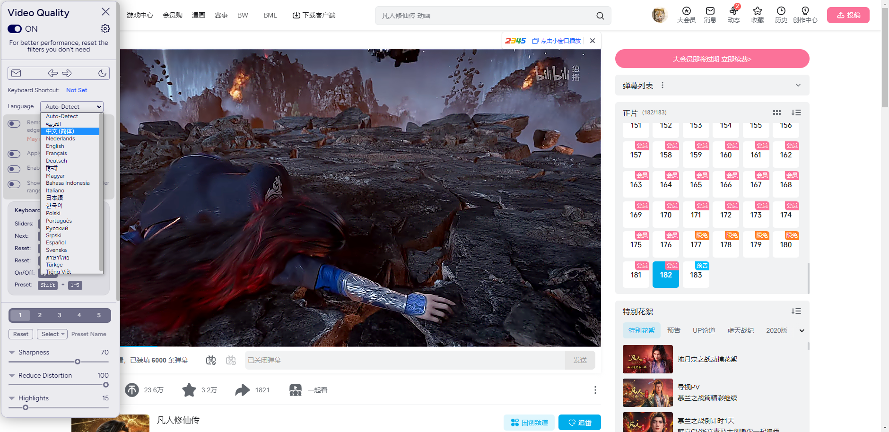Click 点击小窗口播放 mini-player link
Image resolution: width=889 pixels, height=432 pixels.
(557, 41)
